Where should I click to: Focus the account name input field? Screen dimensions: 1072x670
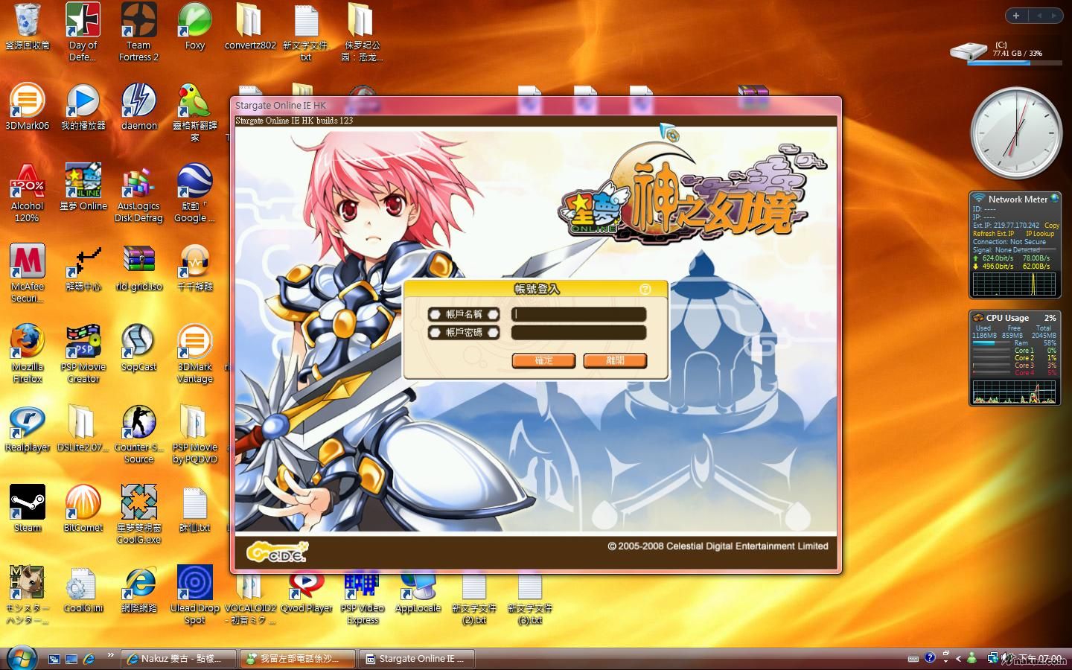click(x=578, y=314)
